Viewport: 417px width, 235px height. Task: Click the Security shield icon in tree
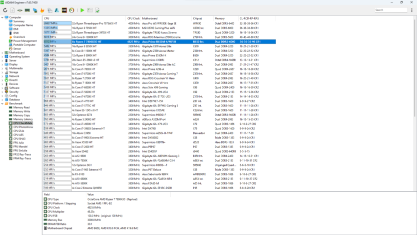point(6,92)
